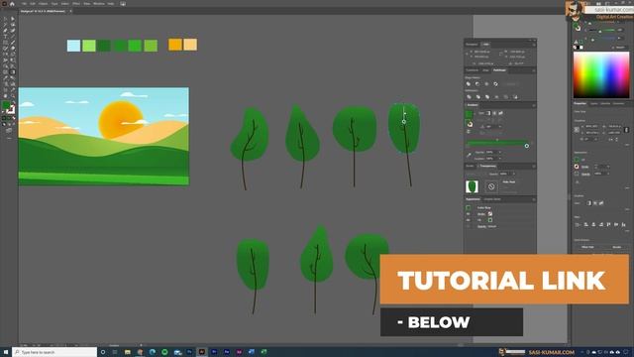Click the Minus Back pathfinder icon
The image size is (634, 357).
[515, 97]
